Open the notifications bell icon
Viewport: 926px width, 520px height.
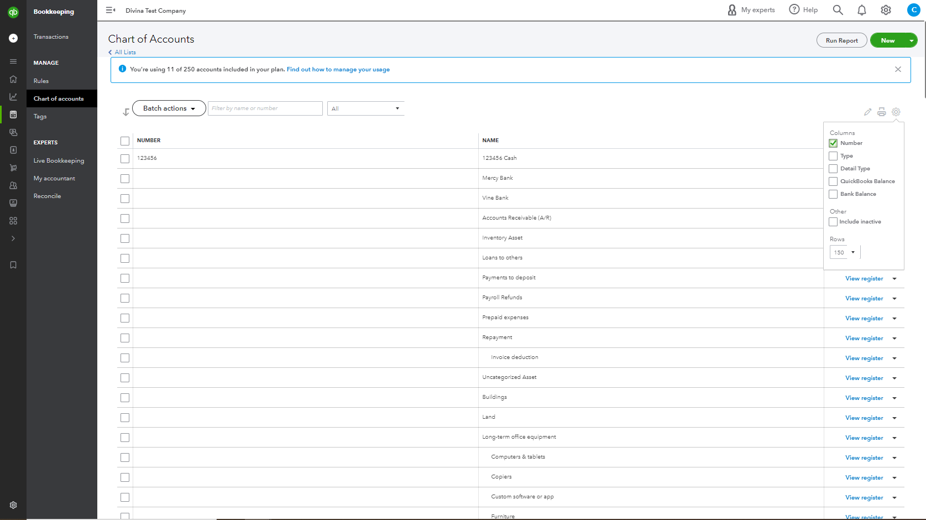click(x=861, y=10)
